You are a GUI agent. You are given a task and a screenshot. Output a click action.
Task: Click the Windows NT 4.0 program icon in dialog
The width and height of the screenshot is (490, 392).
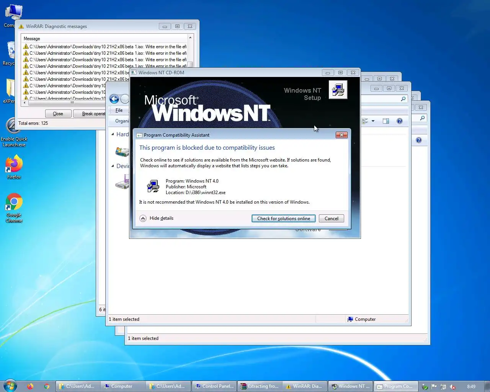pos(153,186)
